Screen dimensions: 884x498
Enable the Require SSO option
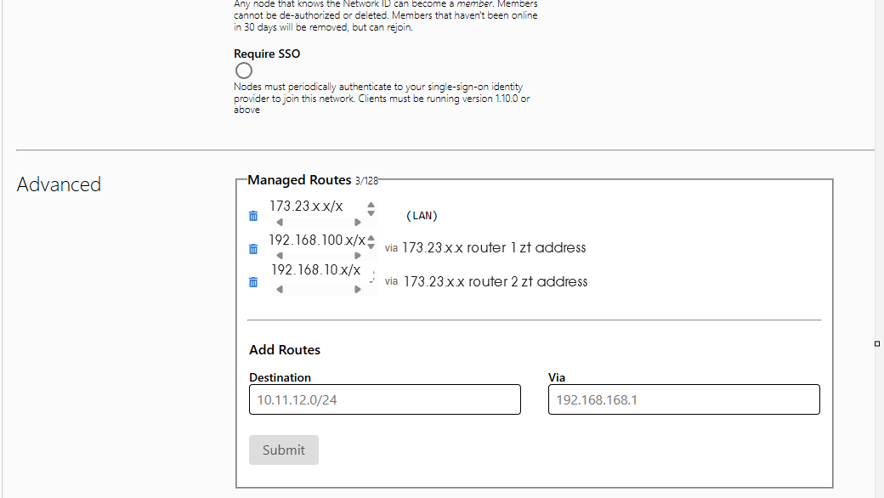tap(243, 71)
